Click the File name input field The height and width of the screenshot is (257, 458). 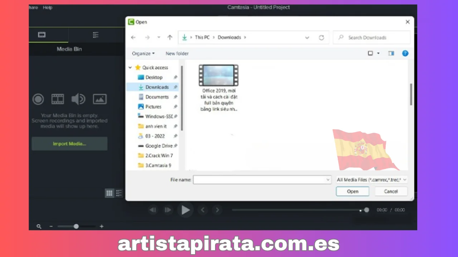click(x=262, y=180)
